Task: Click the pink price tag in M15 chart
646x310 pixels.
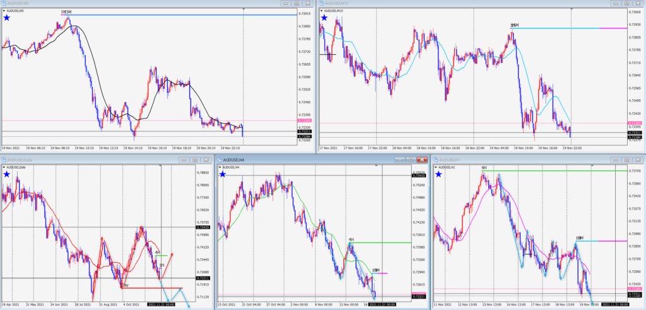Action: click(634, 123)
